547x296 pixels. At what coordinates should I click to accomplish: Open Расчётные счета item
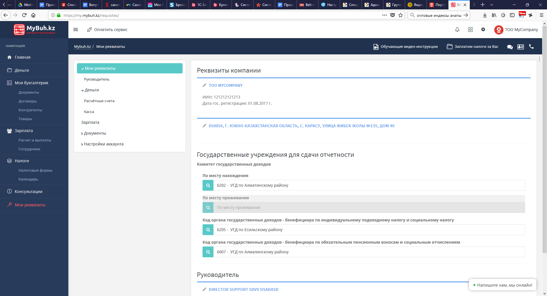click(99, 101)
